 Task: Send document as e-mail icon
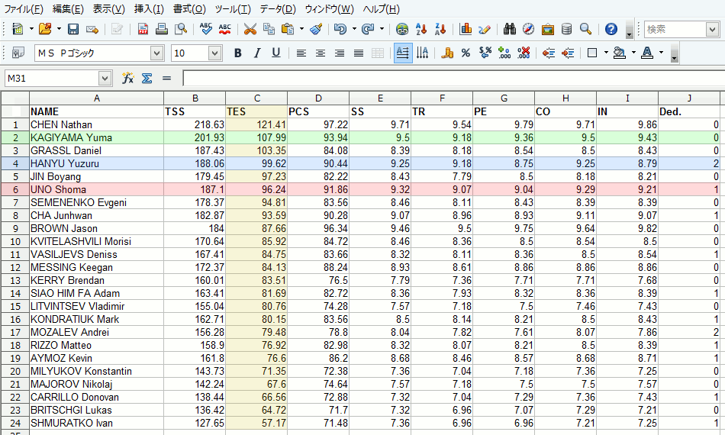[92, 29]
